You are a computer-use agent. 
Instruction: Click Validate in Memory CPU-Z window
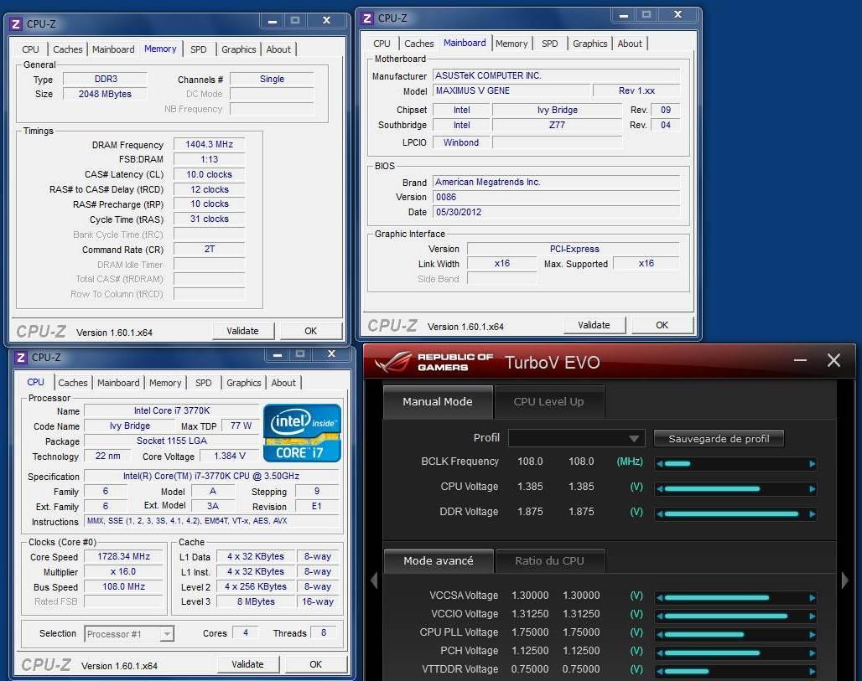pyautogui.click(x=242, y=331)
